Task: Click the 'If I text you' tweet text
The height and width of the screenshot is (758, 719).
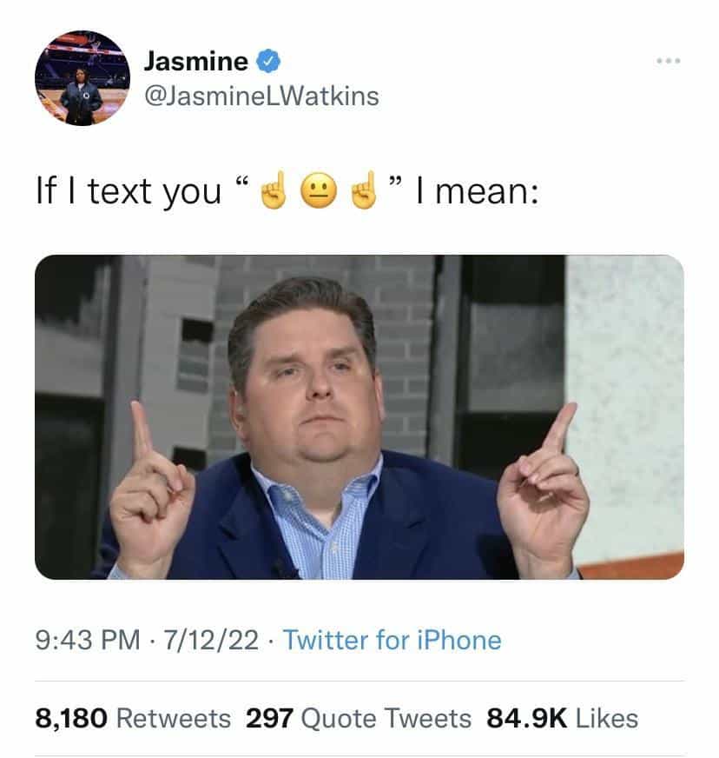Action: point(129,192)
